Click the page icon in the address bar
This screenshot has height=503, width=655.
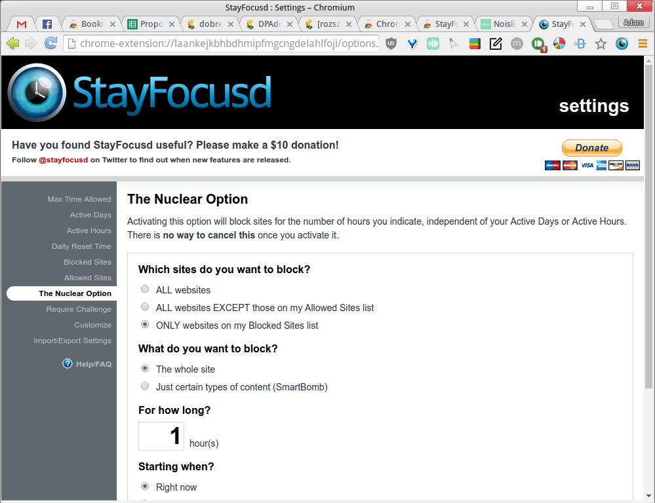tap(71, 43)
